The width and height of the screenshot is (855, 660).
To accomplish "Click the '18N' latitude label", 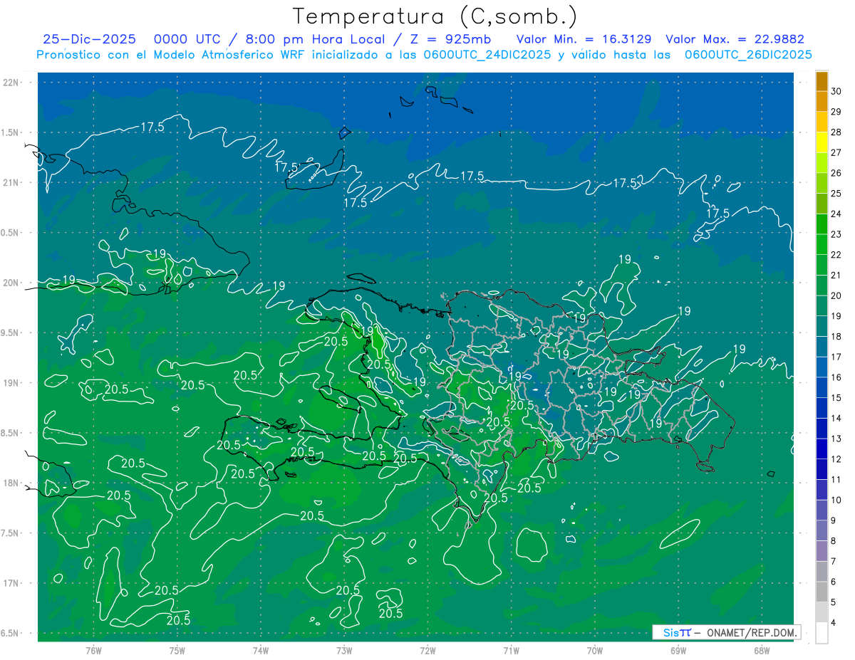I will click(11, 483).
